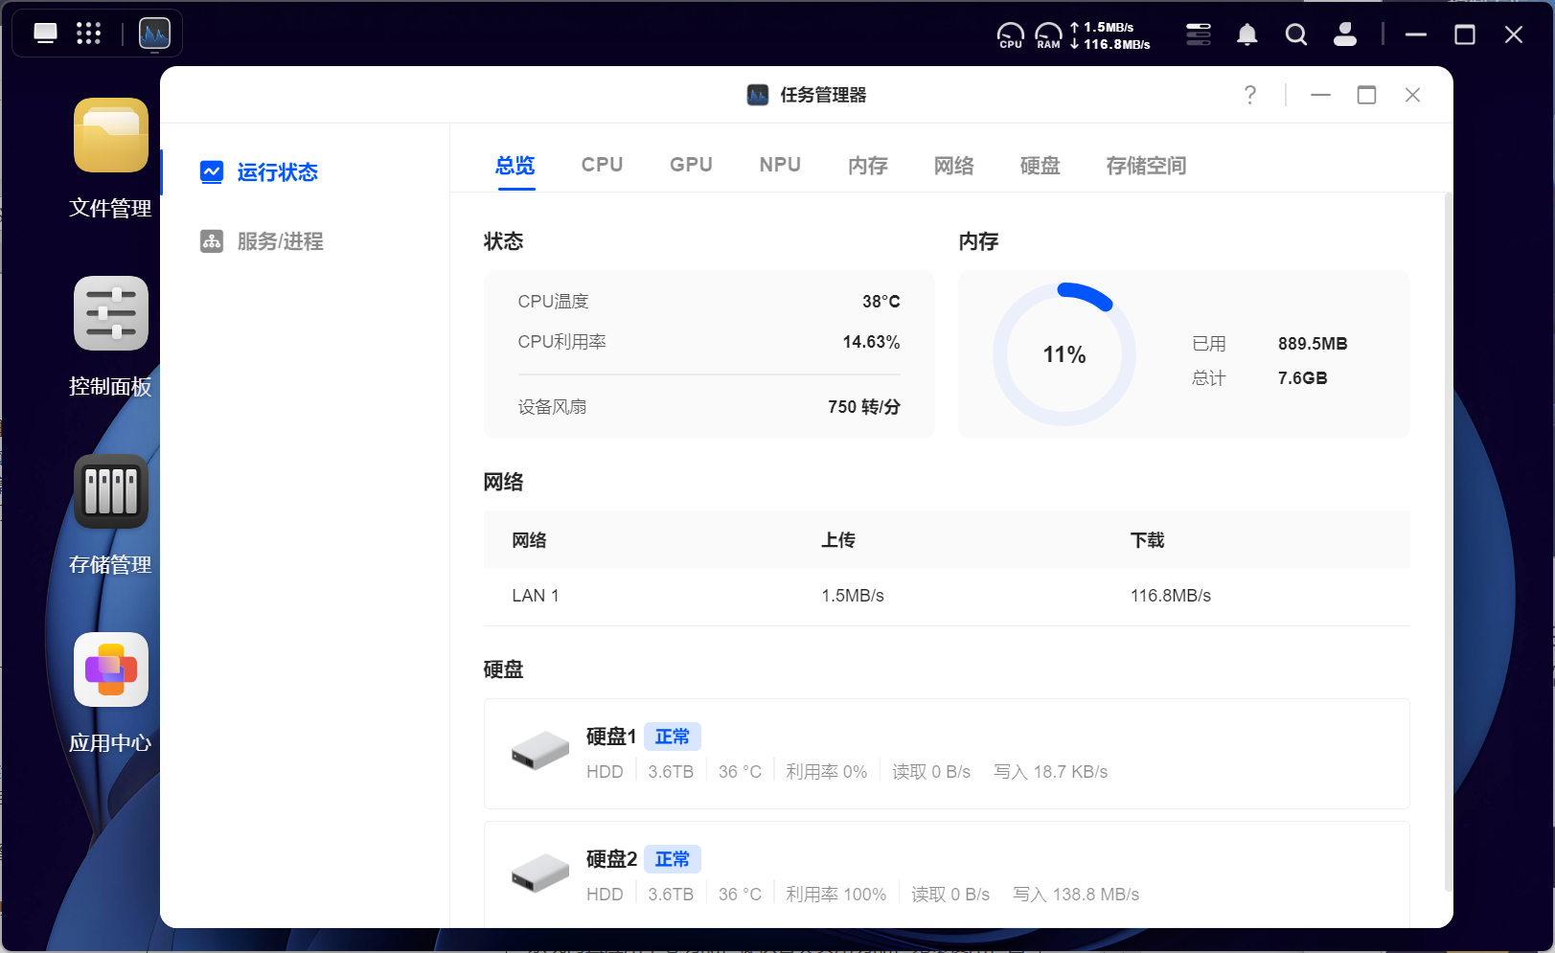Open the user account icon
Screen dimensions: 1555x953
pyautogui.click(x=1345, y=34)
